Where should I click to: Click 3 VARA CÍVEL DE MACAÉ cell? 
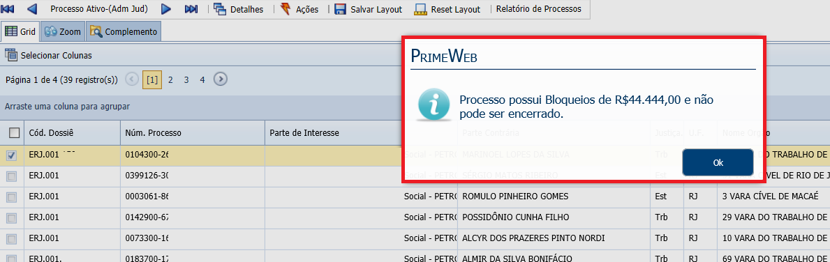pyautogui.click(x=773, y=196)
